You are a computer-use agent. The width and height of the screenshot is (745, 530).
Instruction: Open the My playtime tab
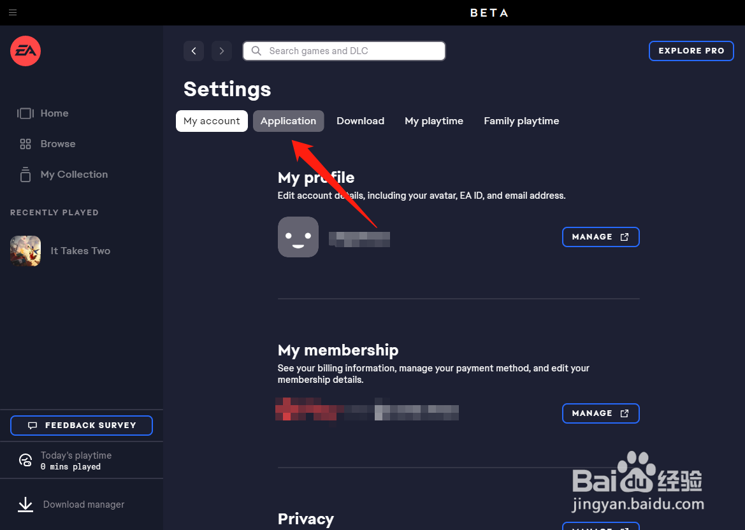434,121
